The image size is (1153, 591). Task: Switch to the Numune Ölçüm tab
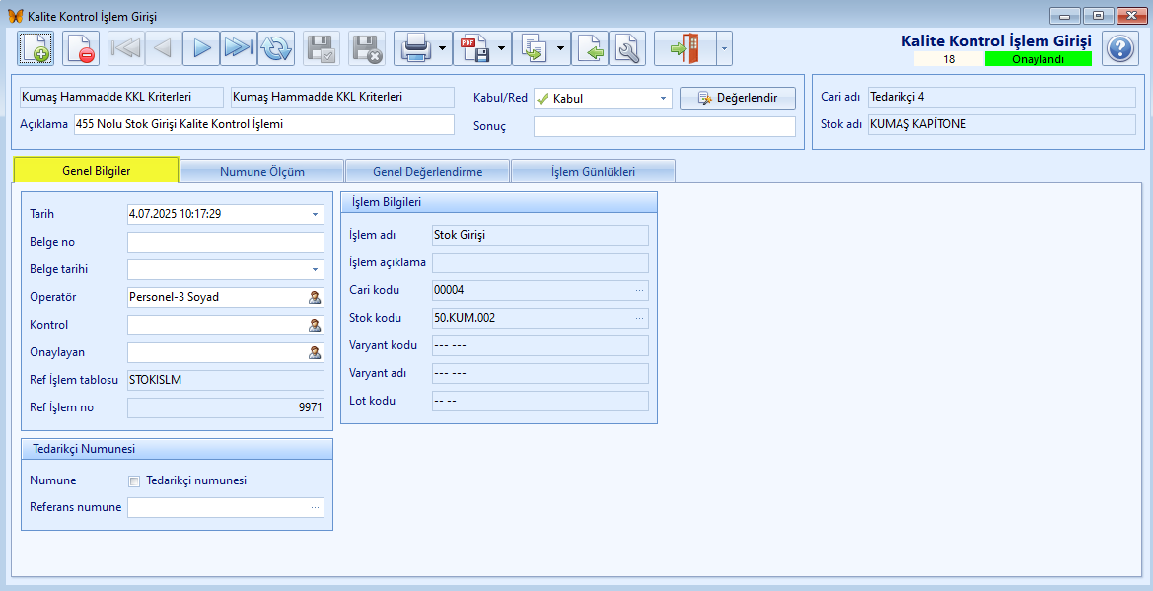pos(261,171)
